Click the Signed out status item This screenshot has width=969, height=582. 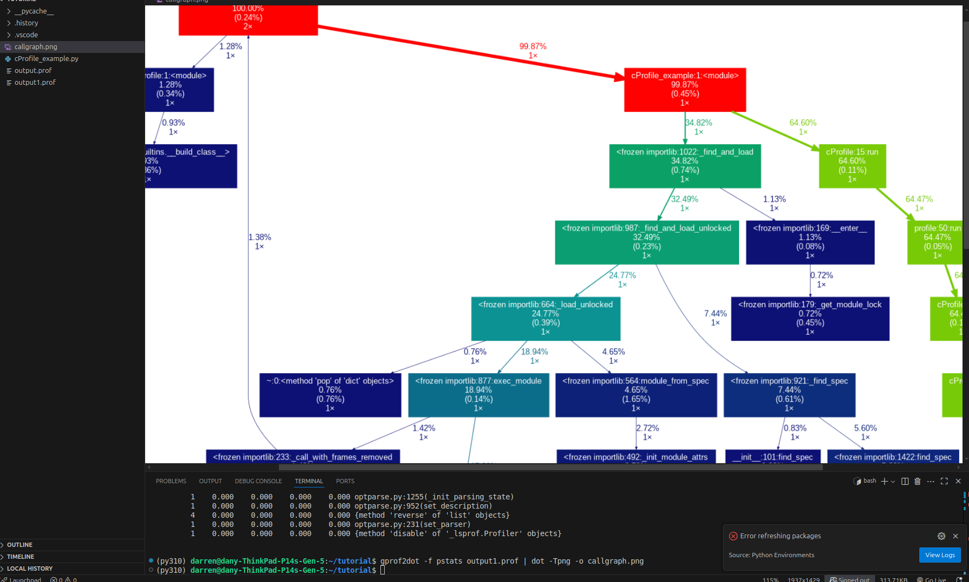850,579
